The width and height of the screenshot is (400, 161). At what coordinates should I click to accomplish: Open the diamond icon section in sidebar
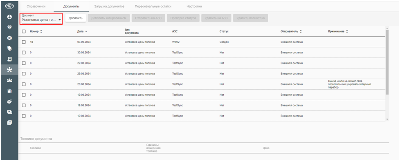[9, 27]
